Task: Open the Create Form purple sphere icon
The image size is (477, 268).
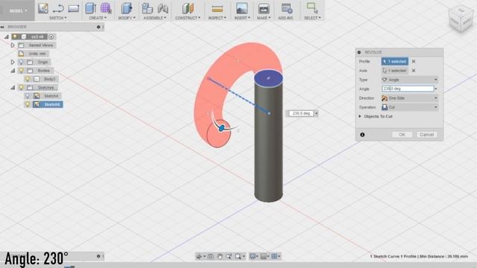Action: (106, 8)
